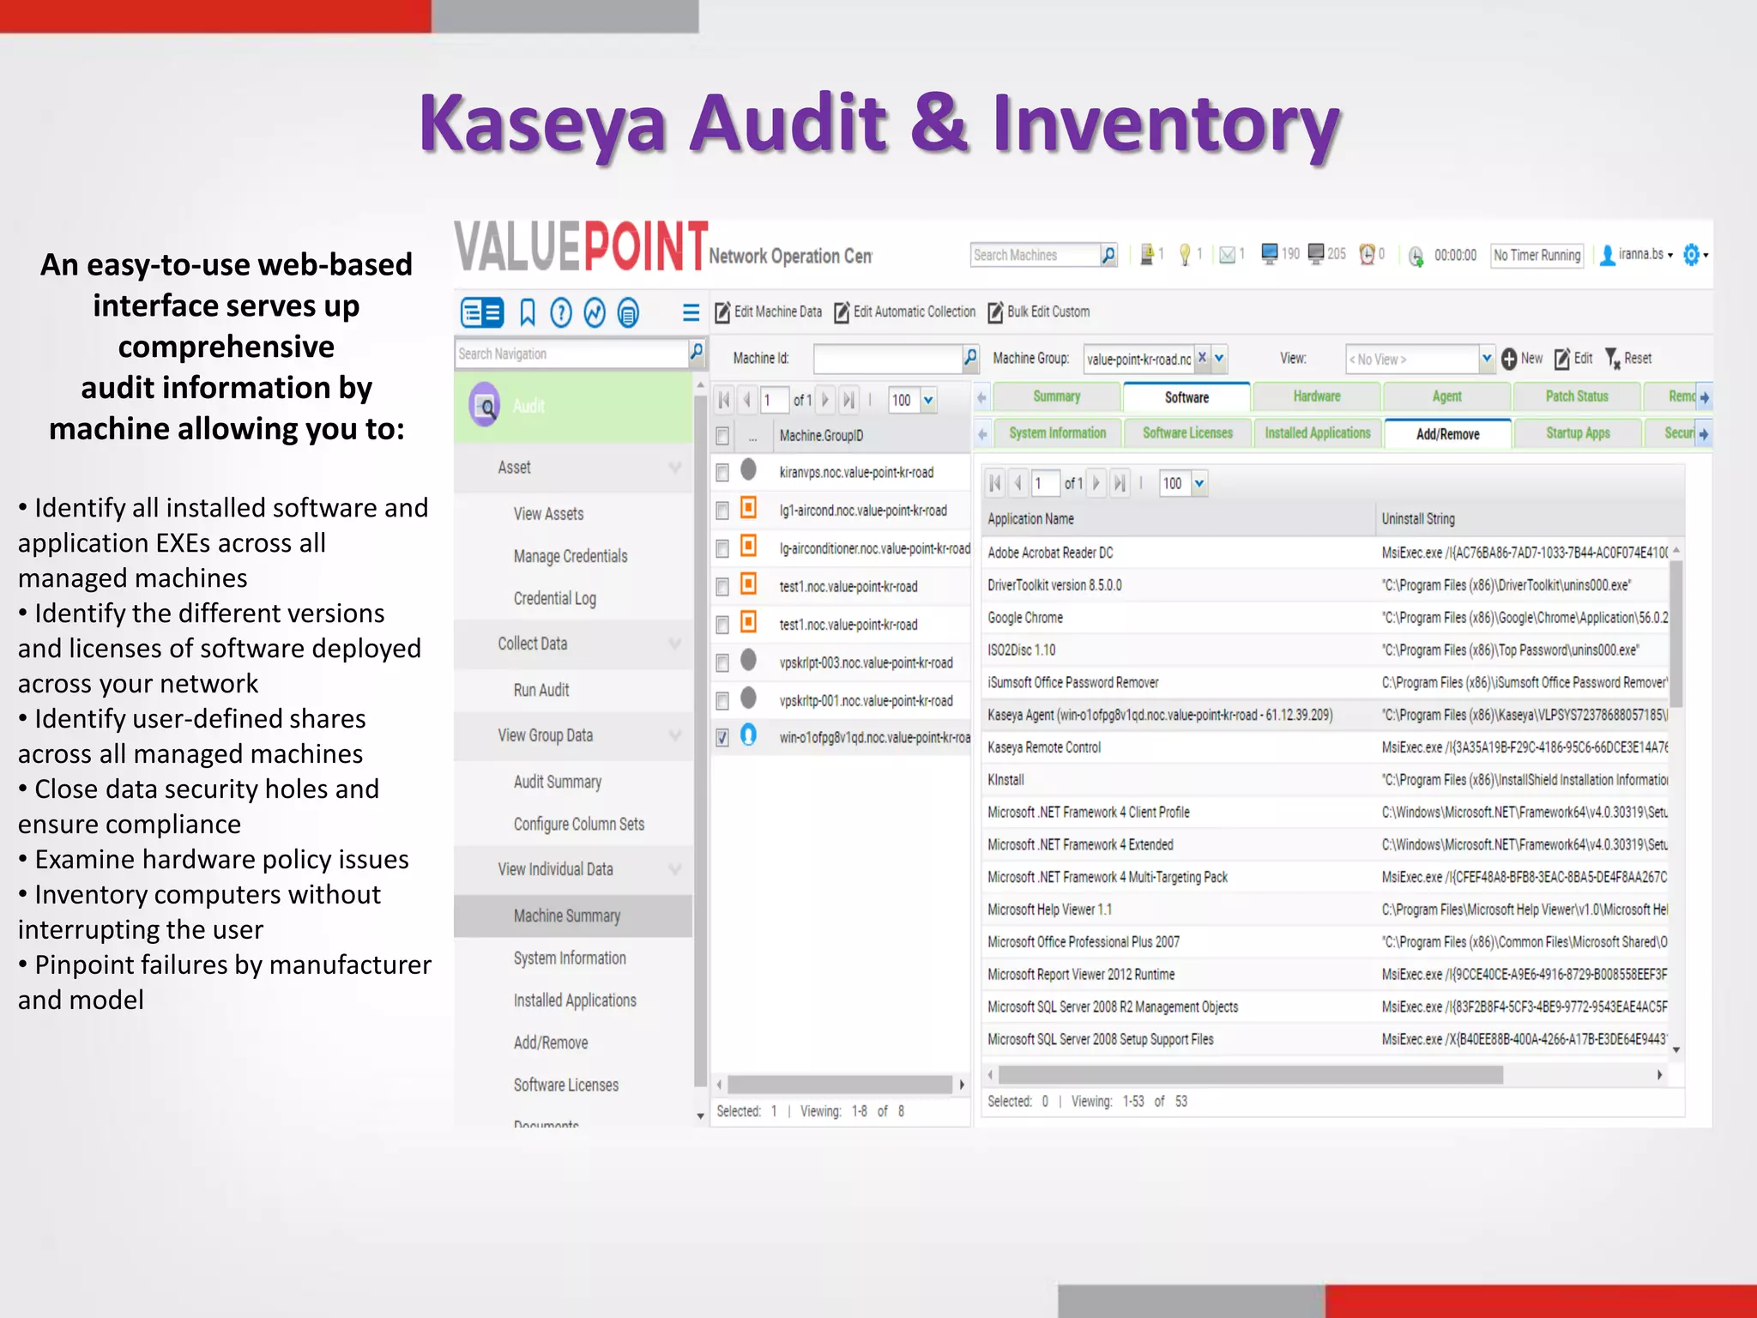Screen dimensions: 1757x1318
Task: Open View Assets in navigation
Action: coord(548,514)
